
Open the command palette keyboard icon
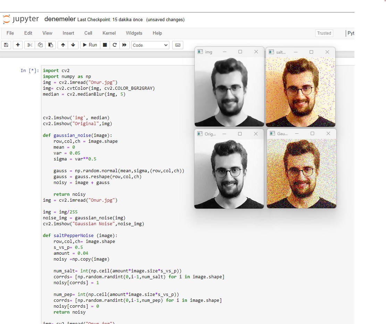[x=178, y=45]
